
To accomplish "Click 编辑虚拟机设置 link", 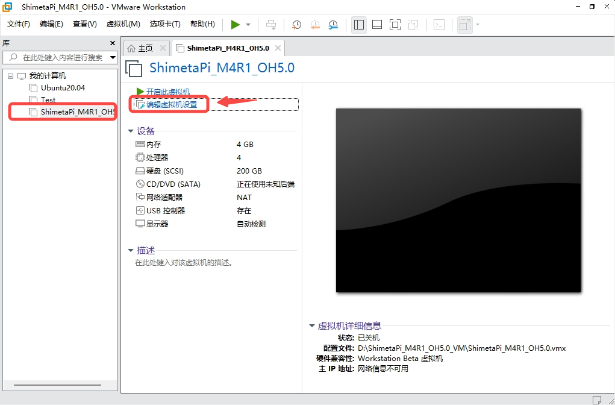I will (172, 105).
